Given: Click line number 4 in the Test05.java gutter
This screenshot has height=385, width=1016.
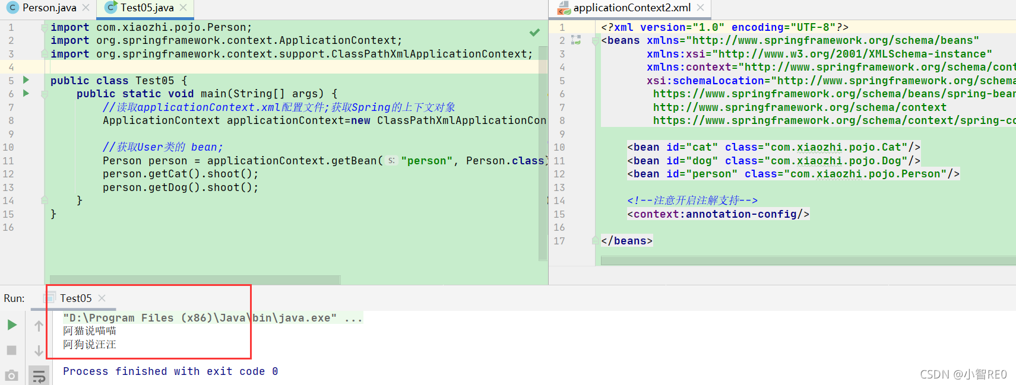Looking at the screenshot, I should [11, 67].
